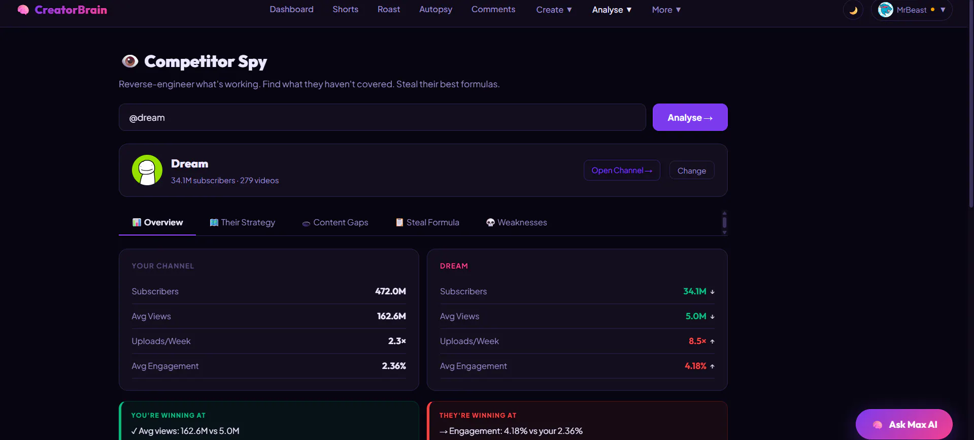Screen dimensions: 974x440
Task: Click Uploads/Week label in Dream card
Action: coord(469,341)
